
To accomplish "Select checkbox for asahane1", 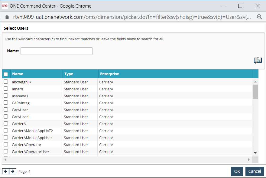I will (6, 96).
